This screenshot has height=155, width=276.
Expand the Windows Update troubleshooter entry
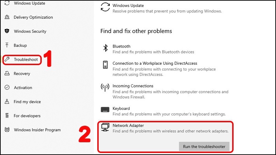point(128,6)
